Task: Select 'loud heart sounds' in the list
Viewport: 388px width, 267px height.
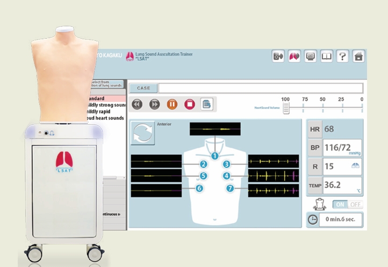Action: click(105, 118)
